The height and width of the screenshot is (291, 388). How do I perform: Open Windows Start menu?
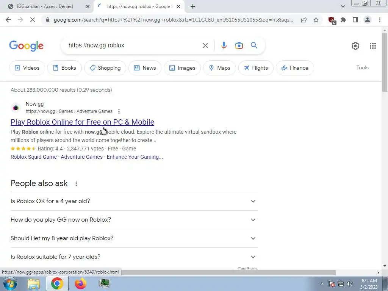[10, 283]
